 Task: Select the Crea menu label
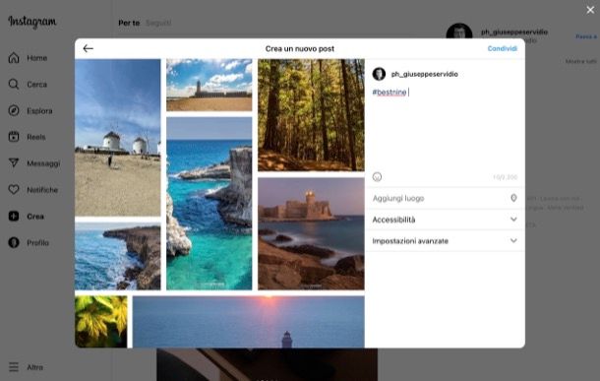(x=35, y=217)
